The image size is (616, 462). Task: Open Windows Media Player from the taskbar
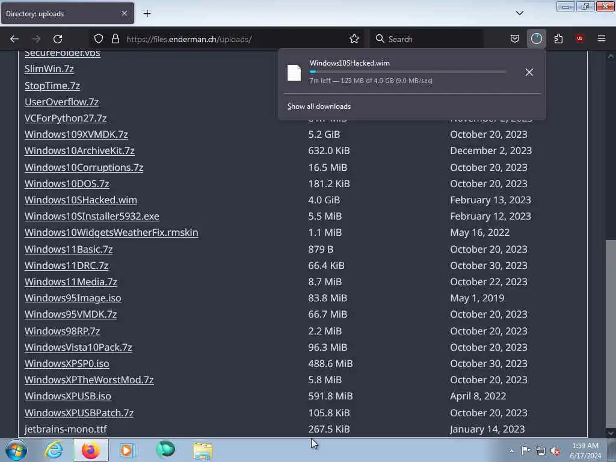pyautogui.click(x=128, y=450)
